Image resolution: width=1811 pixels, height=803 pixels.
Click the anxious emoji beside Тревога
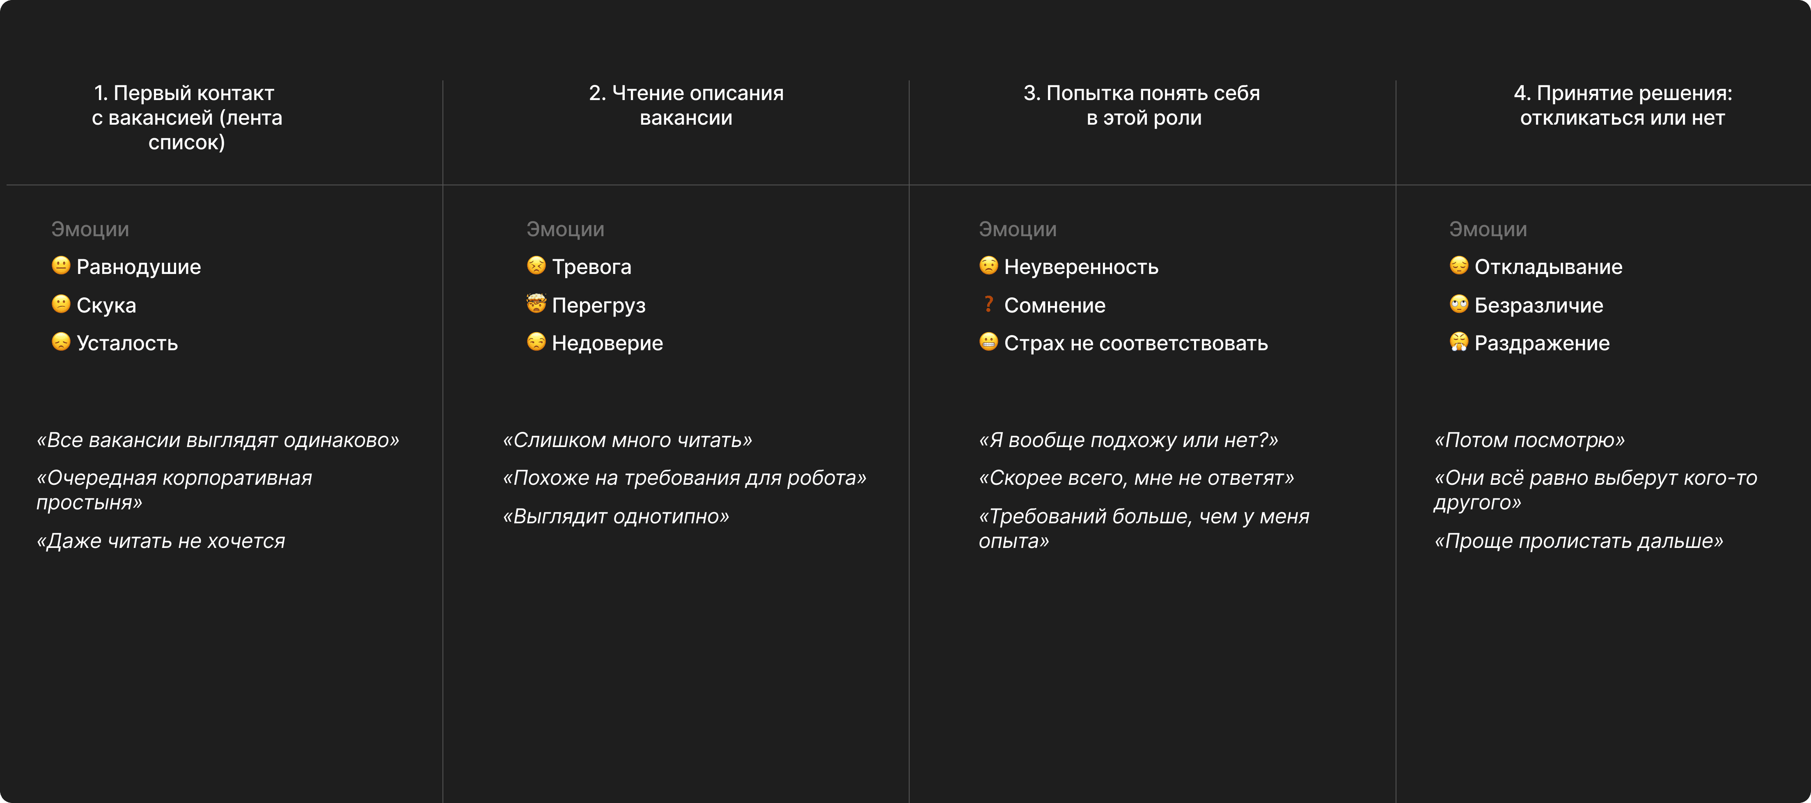click(x=536, y=266)
